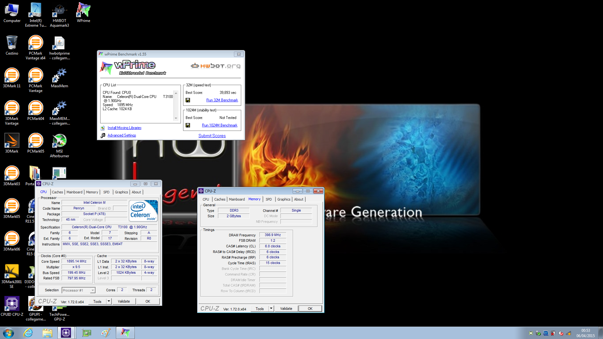Viewport: 603px width, 339px height.
Task: Open the PCMark Vantage shortcut without x64
Action: point(35,80)
